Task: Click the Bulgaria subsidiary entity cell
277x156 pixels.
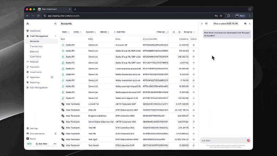Action: point(97,116)
